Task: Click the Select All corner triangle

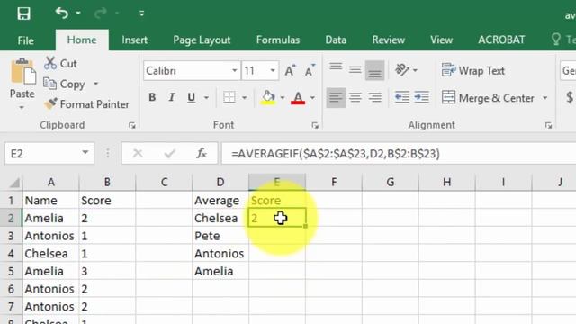Action: point(14,182)
